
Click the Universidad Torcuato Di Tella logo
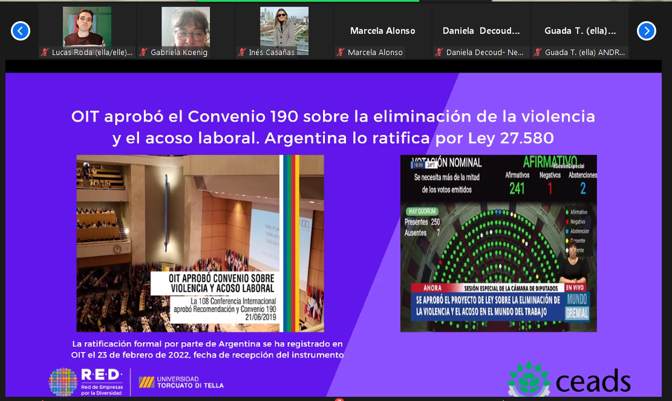coord(181,382)
